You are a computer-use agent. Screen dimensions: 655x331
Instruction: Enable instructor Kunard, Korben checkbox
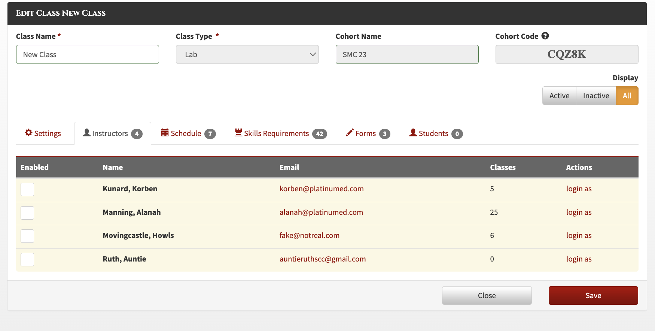coord(27,189)
